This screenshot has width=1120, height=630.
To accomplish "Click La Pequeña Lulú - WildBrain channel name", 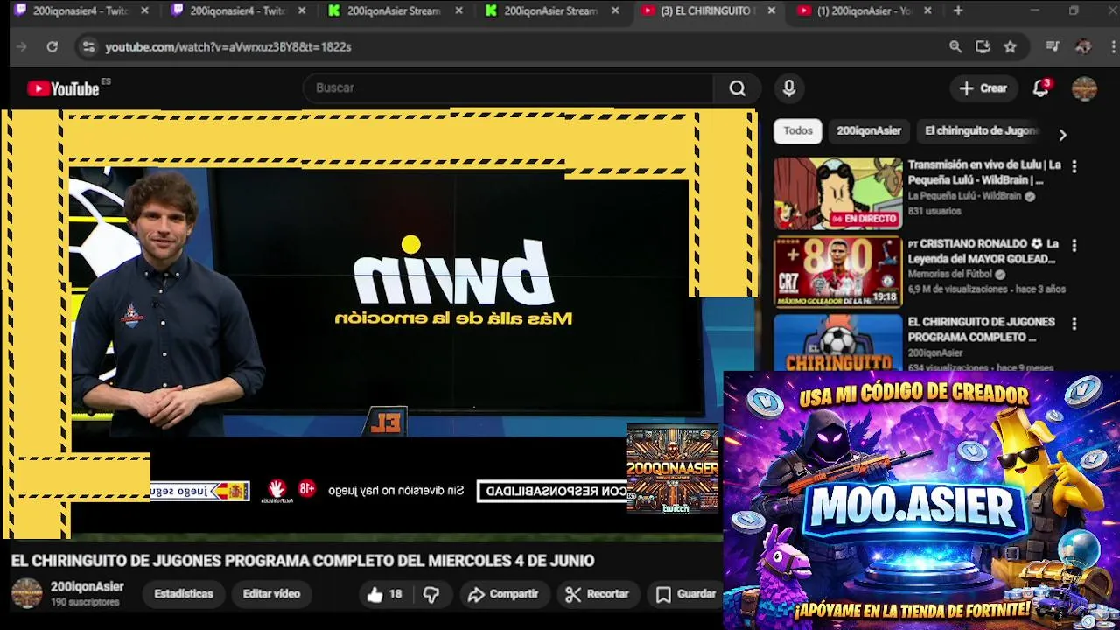I will [964, 196].
